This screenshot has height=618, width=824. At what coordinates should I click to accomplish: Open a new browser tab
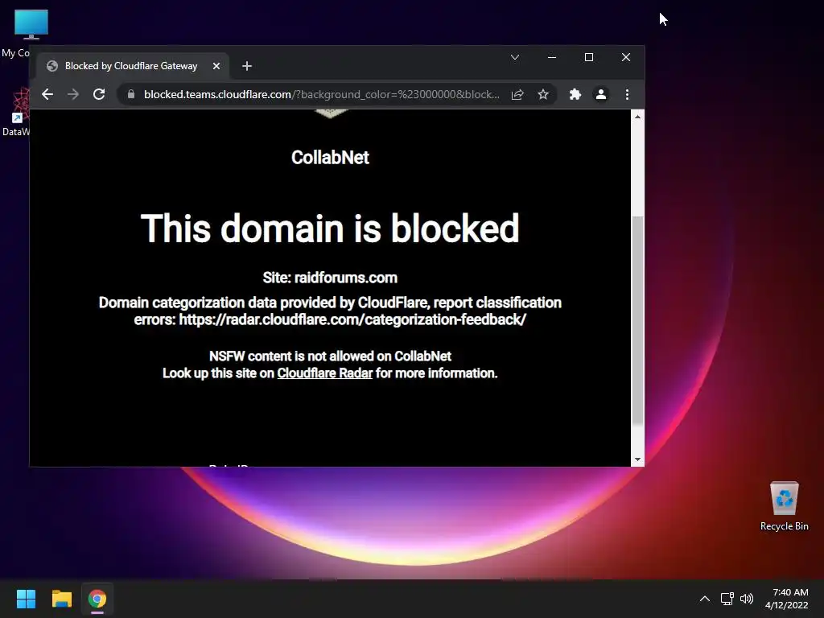247,66
